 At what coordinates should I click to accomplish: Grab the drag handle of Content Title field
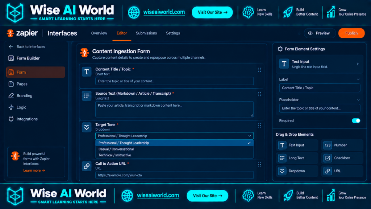tap(259, 70)
